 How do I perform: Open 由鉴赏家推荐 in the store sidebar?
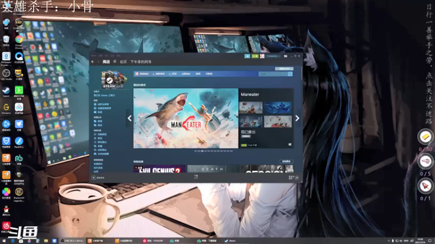tap(104, 108)
